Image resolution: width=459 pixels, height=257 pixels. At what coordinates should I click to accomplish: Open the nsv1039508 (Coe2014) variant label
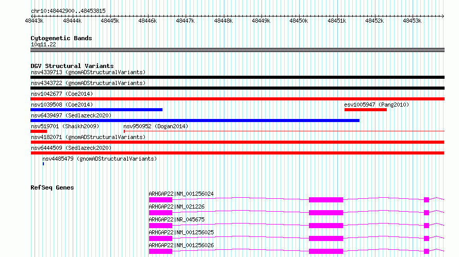tap(62, 105)
